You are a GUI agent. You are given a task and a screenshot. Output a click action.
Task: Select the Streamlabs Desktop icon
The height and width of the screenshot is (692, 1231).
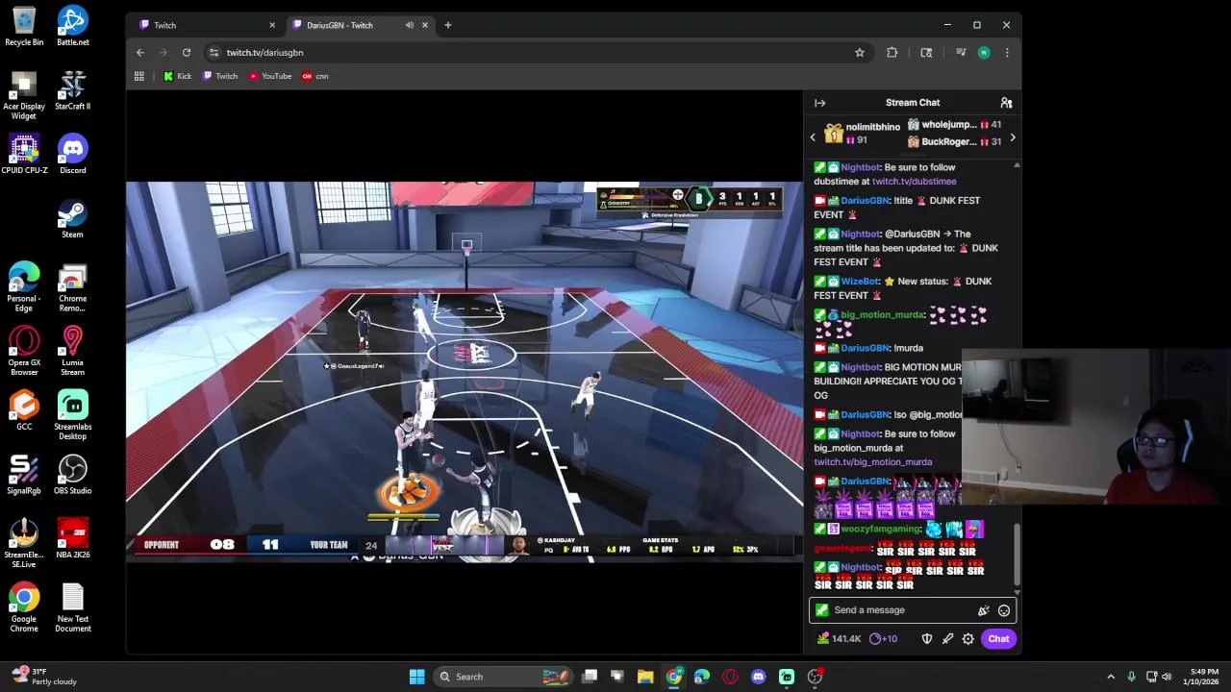click(72, 415)
